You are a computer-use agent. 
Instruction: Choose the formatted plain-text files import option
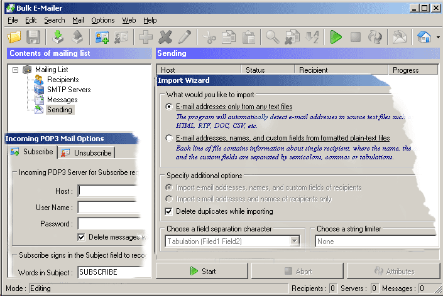click(x=169, y=137)
